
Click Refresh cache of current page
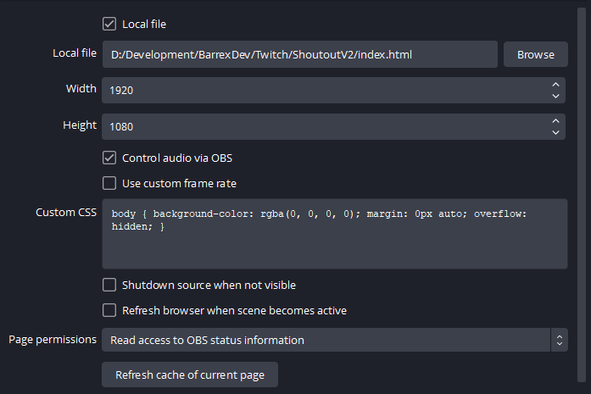pos(190,375)
